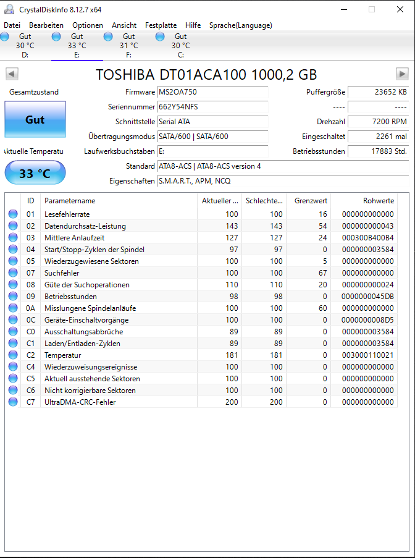
Task: Click status orb for Lesefehlerrate row
Action: [x=13, y=214]
